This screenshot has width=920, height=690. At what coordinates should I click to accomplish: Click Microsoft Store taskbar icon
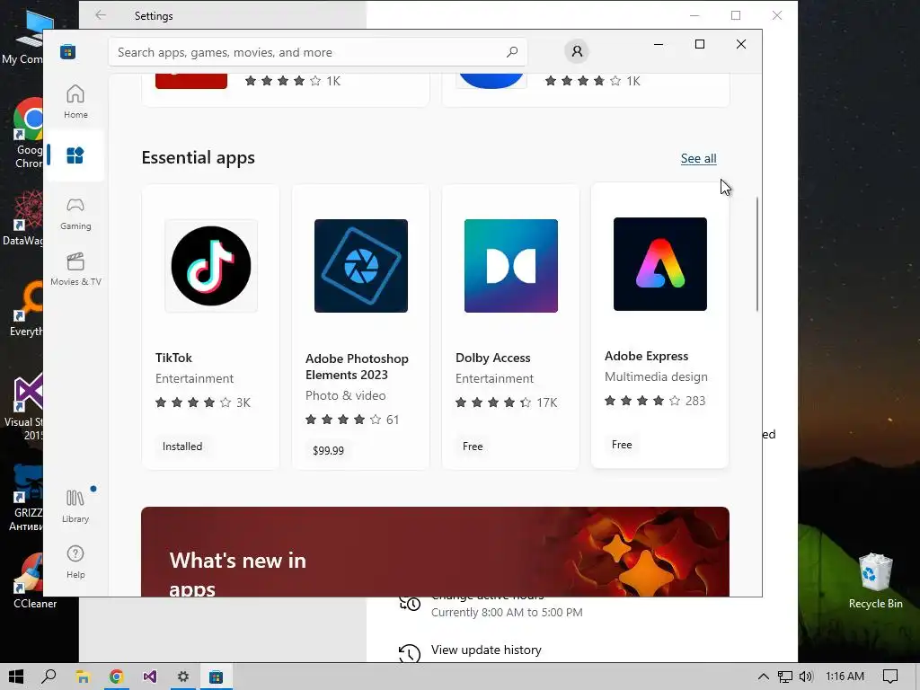(x=217, y=677)
